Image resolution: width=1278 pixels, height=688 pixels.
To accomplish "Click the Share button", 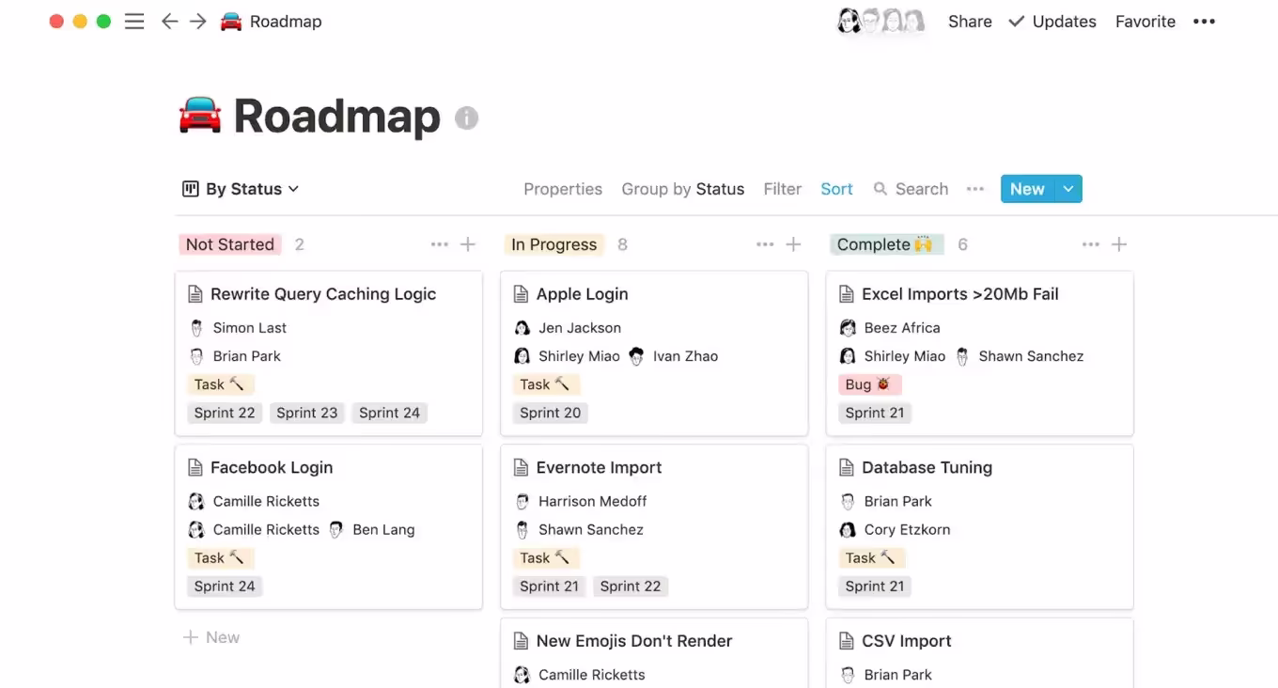I will tap(970, 22).
